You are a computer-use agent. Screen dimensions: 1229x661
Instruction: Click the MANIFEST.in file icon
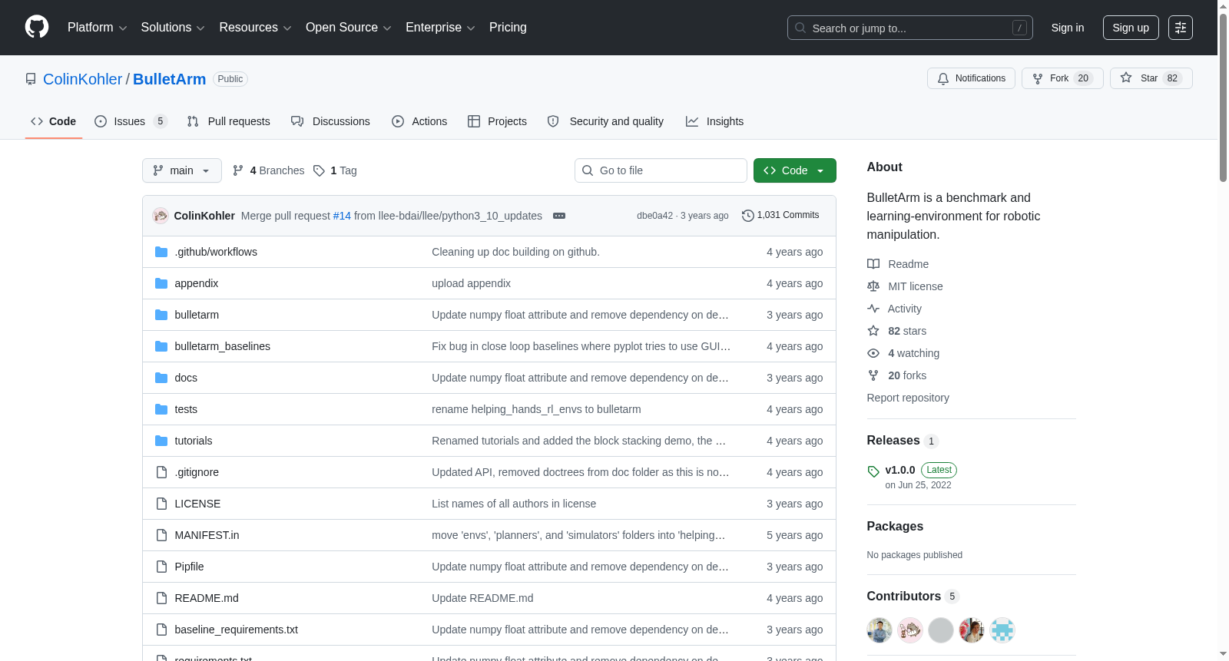point(161,535)
